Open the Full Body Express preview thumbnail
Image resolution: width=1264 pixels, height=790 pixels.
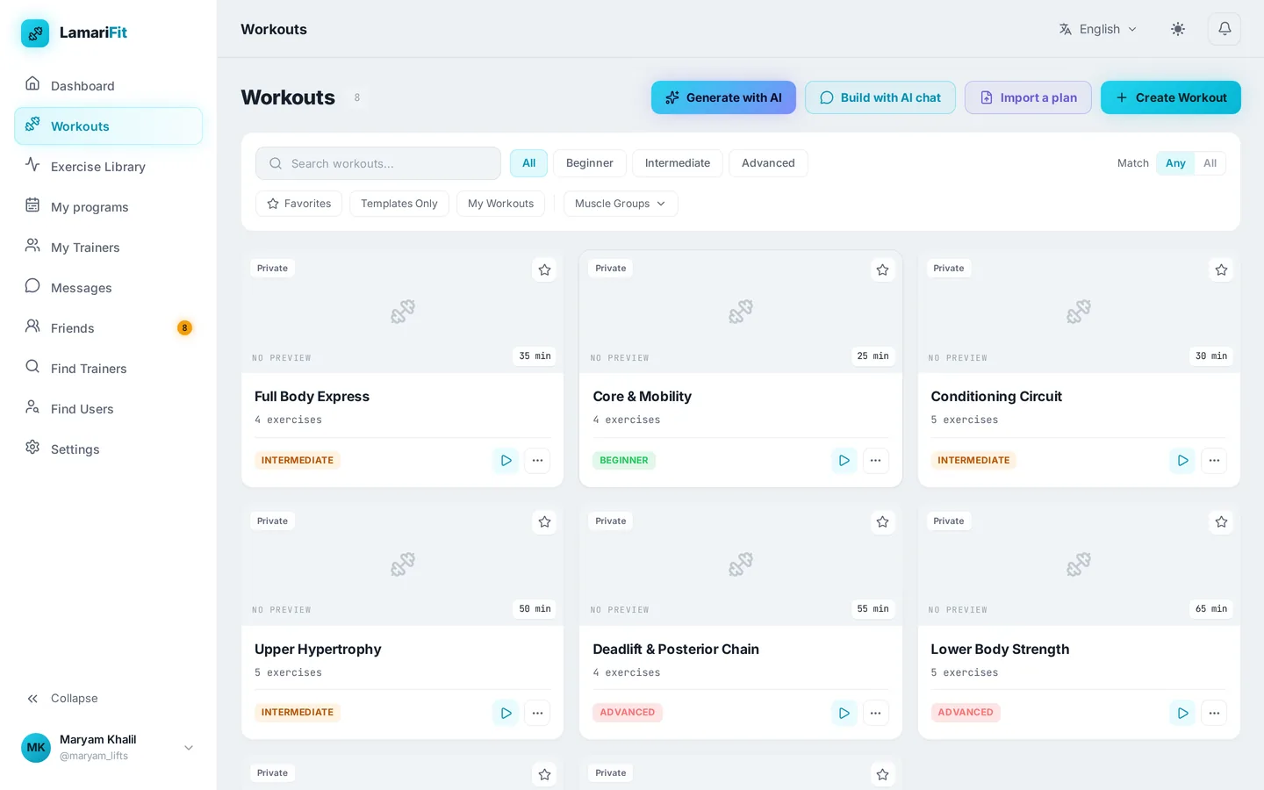click(x=402, y=312)
